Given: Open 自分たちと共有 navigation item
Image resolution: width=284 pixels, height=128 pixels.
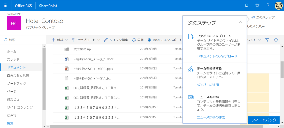Looking at the screenshot, I should coord(18,75).
